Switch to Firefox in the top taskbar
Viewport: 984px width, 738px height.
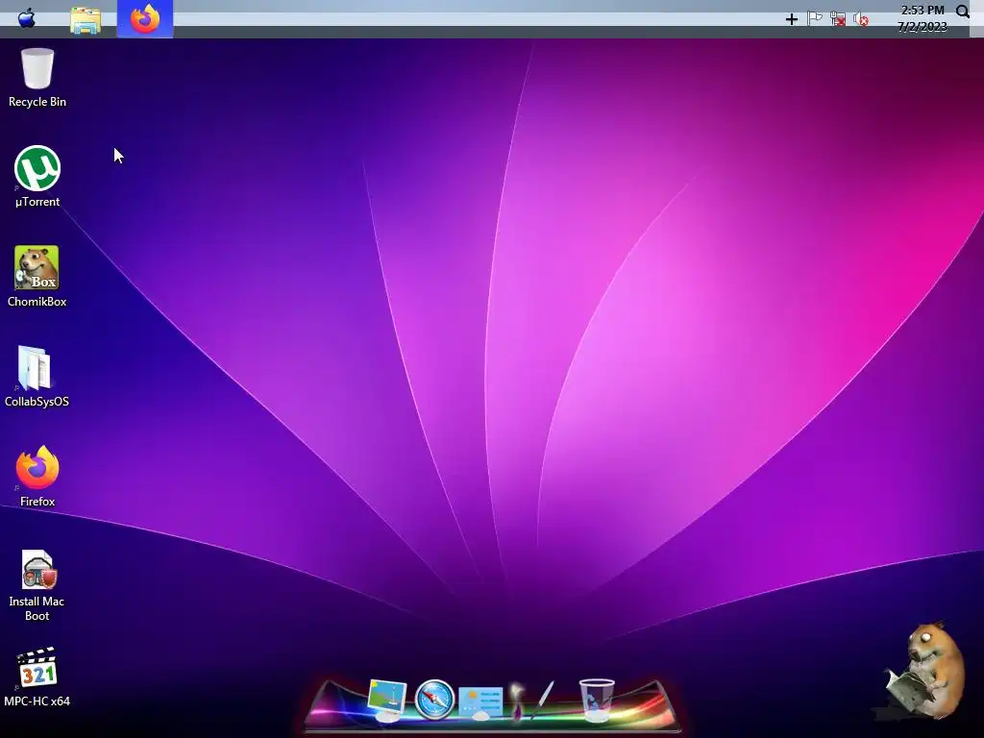pyautogui.click(x=145, y=19)
